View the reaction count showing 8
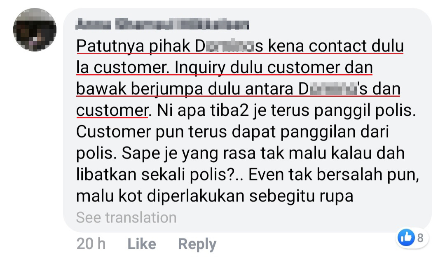The image size is (445, 257). 420,238
